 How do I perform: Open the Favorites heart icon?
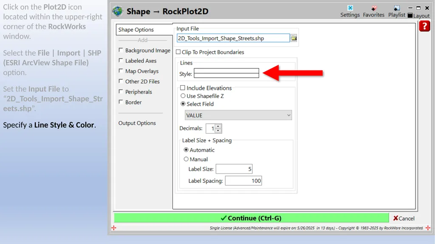[x=374, y=11]
